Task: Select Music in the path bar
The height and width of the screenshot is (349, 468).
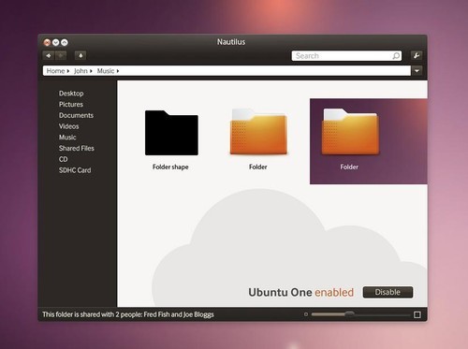Action: point(106,71)
